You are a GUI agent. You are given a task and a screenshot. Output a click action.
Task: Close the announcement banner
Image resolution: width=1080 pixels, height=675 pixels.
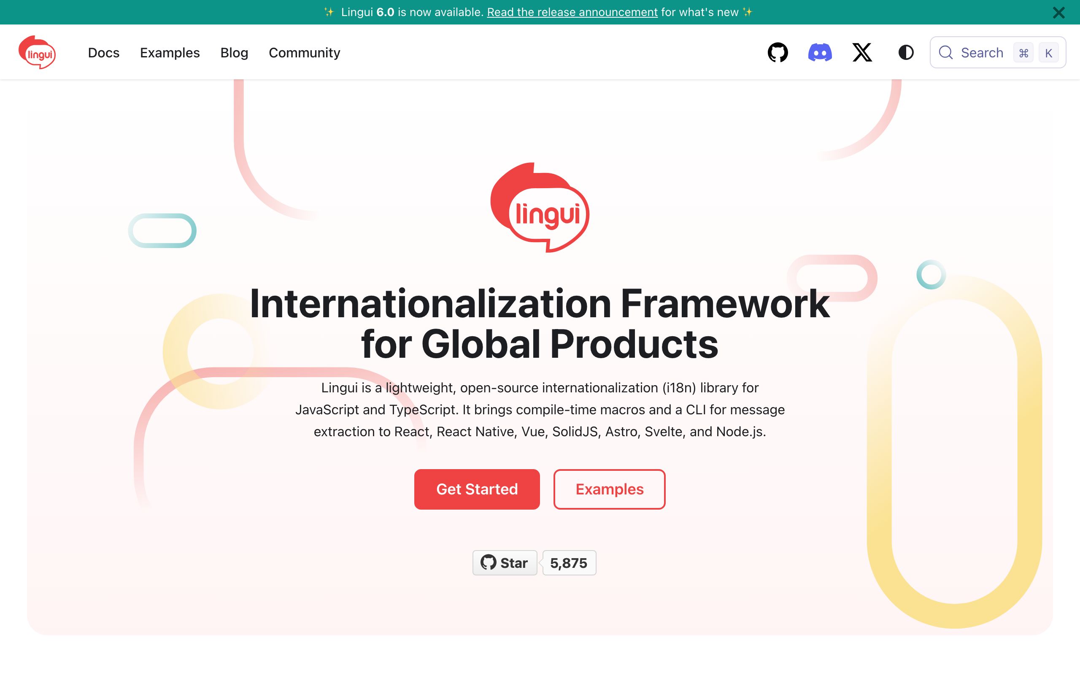pyautogui.click(x=1058, y=13)
